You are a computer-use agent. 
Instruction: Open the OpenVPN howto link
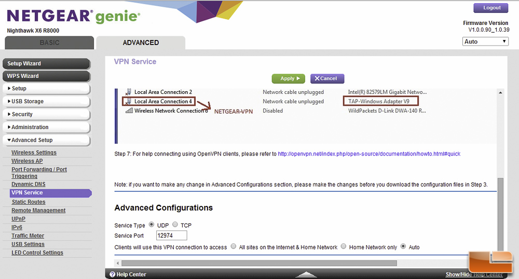[369, 154]
